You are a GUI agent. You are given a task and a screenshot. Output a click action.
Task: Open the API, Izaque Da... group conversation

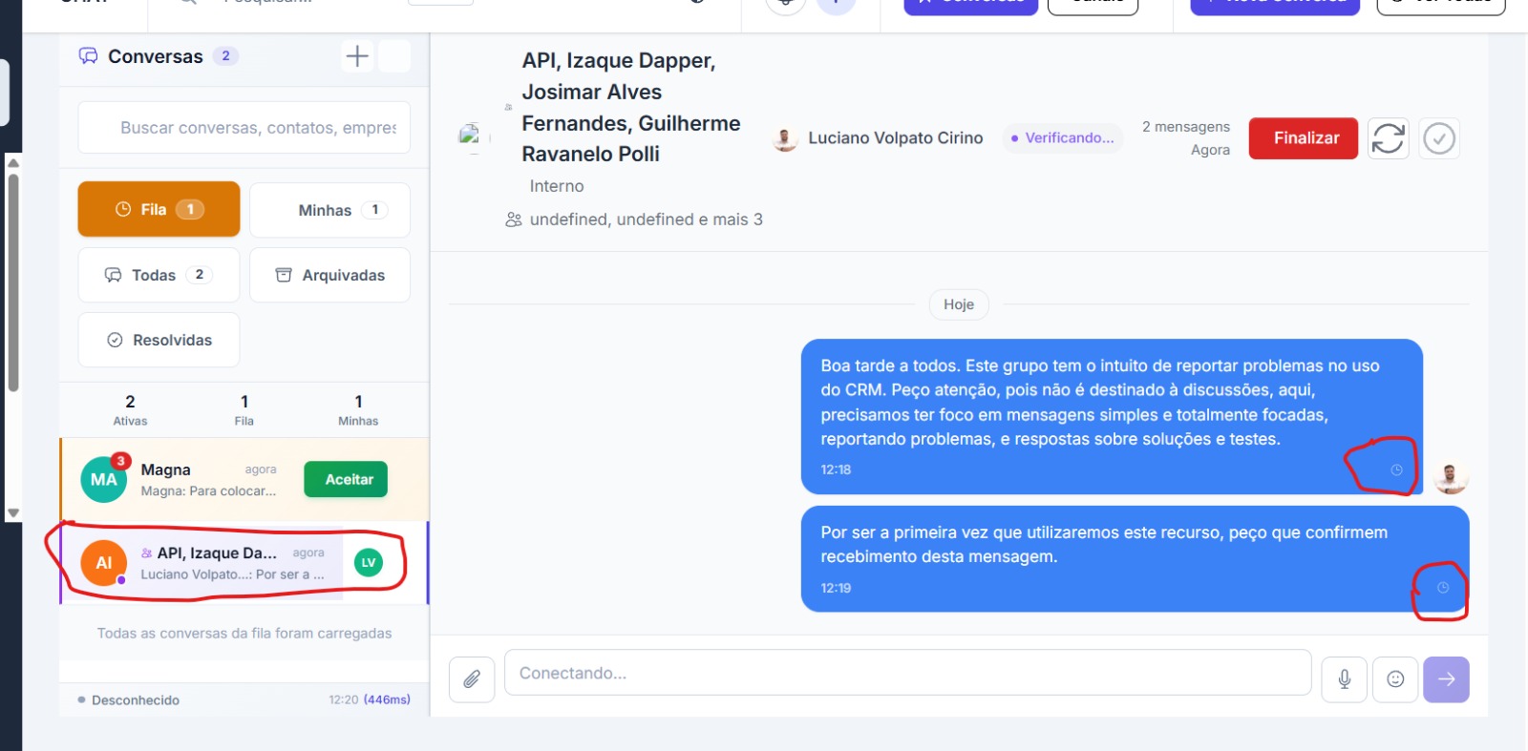tap(220, 563)
